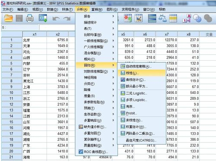Choose 有序 regression option
This screenshot has height=167, width=216.
tap(142, 106)
